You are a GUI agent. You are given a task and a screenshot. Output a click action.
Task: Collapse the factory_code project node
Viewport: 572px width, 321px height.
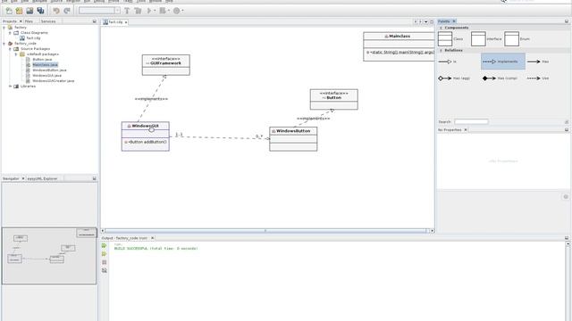[4, 44]
